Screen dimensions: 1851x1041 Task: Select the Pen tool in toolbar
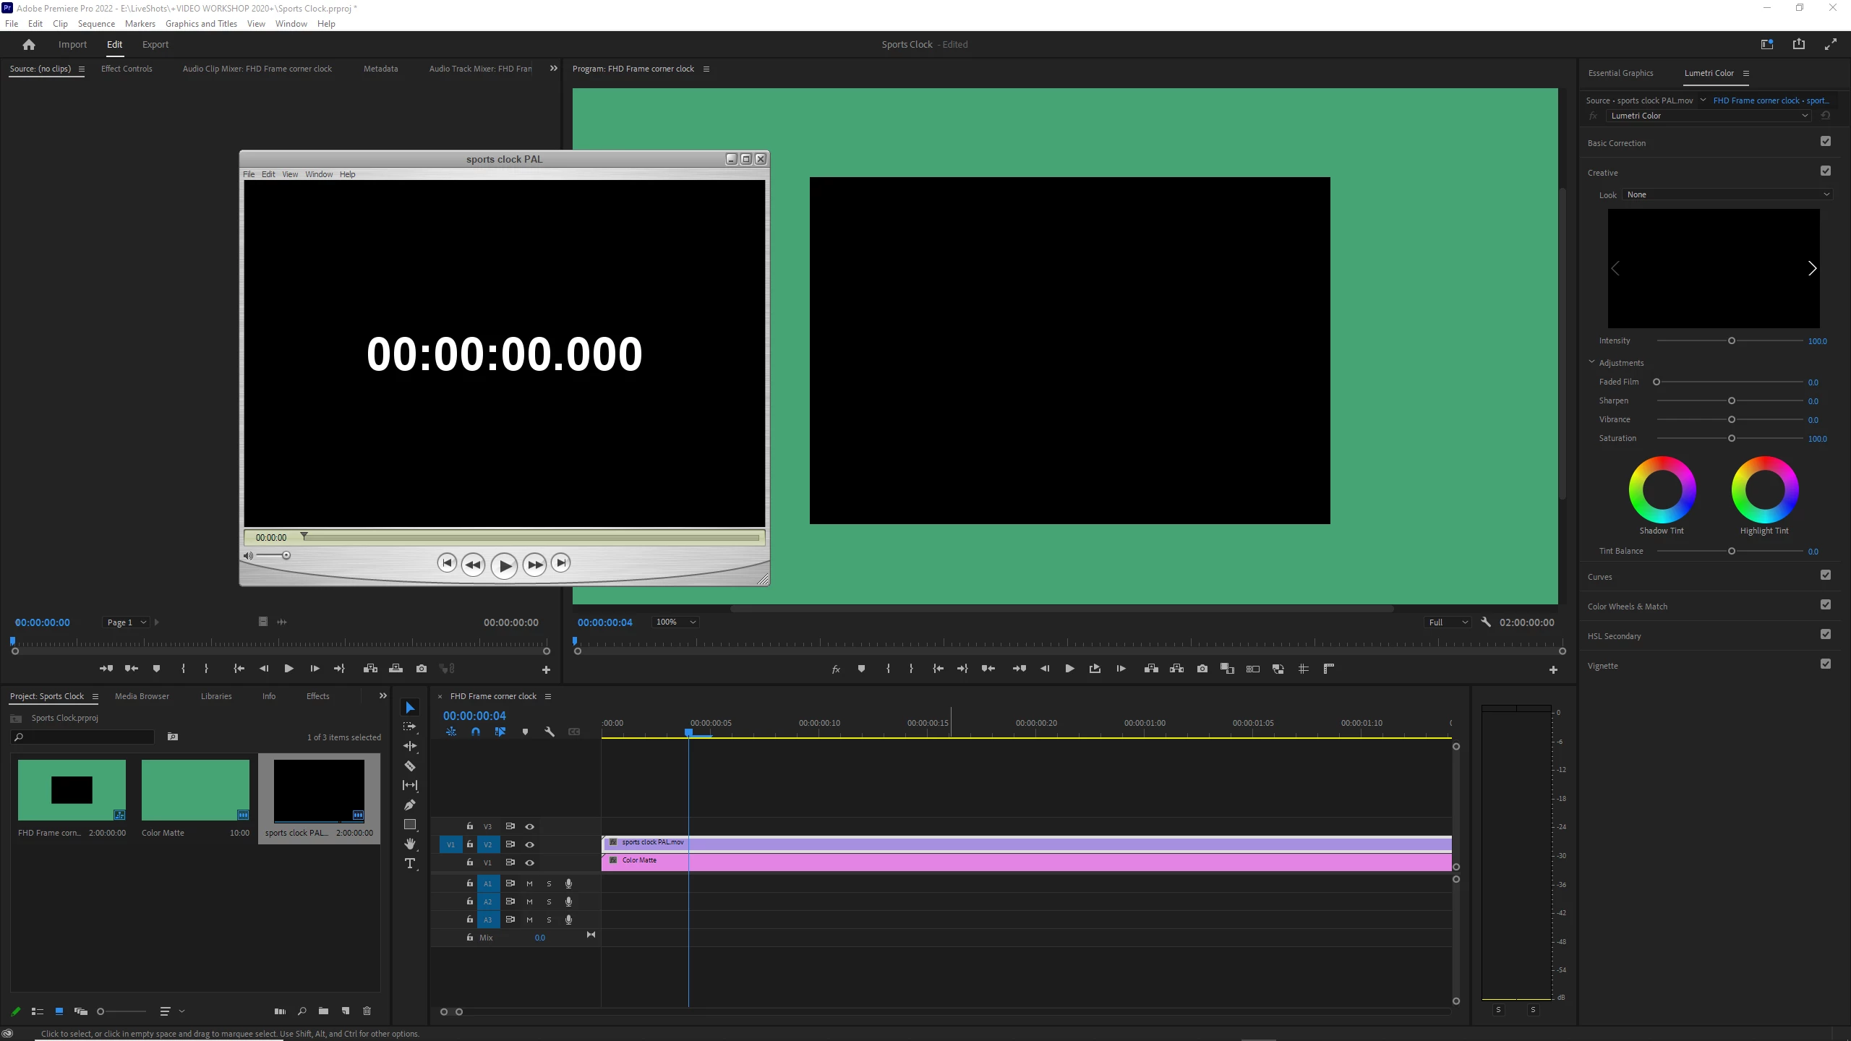(410, 805)
